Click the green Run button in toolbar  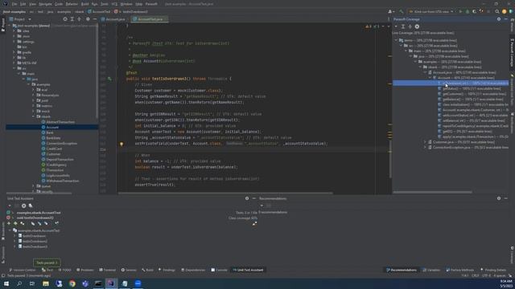pyautogui.click(x=460, y=11)
